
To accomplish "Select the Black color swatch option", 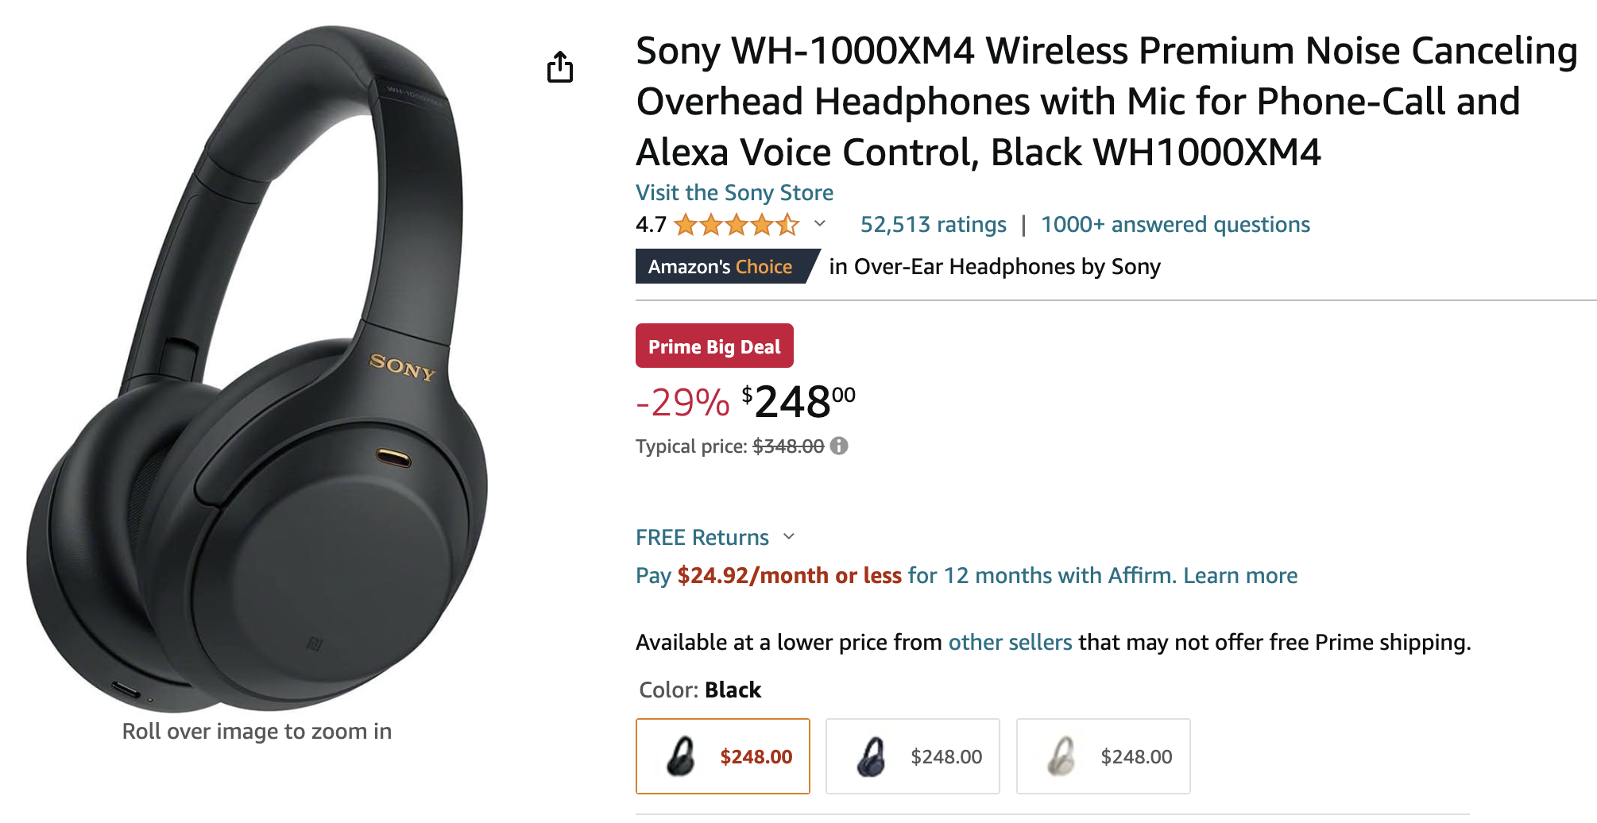I will 723,756.
